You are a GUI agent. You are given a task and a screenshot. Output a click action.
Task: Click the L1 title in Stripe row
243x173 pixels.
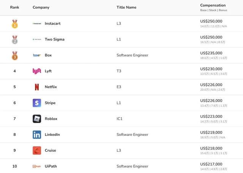click(x=119, y=103)
